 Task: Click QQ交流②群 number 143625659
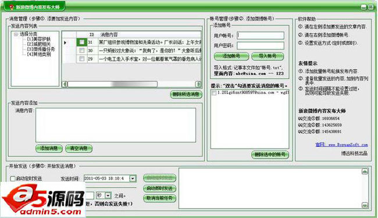[331, 125]
